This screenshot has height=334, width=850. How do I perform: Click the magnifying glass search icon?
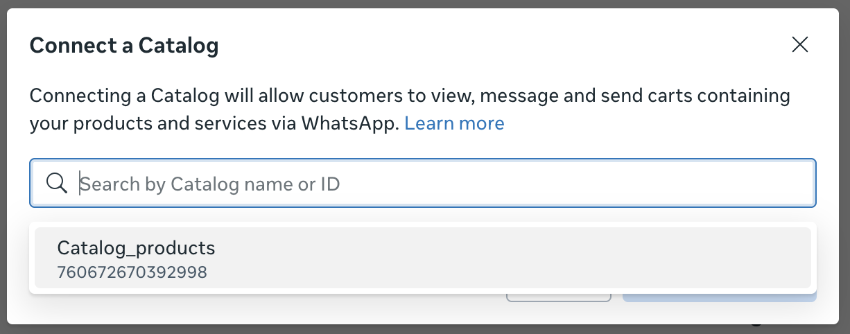(56, 184)
